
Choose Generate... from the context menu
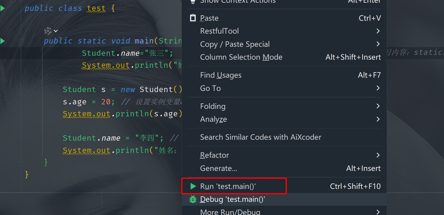[x=219, y=169]
